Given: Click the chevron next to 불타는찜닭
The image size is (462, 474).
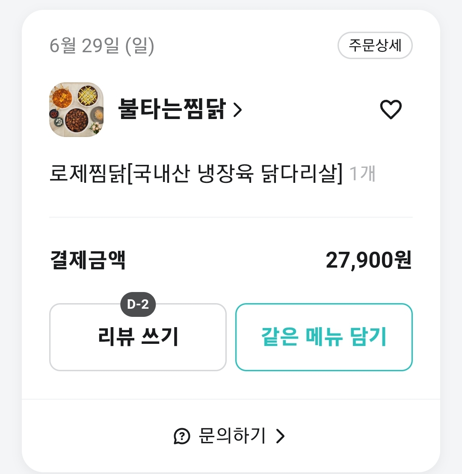Looking at the screenshot, I should pos(238,110).
